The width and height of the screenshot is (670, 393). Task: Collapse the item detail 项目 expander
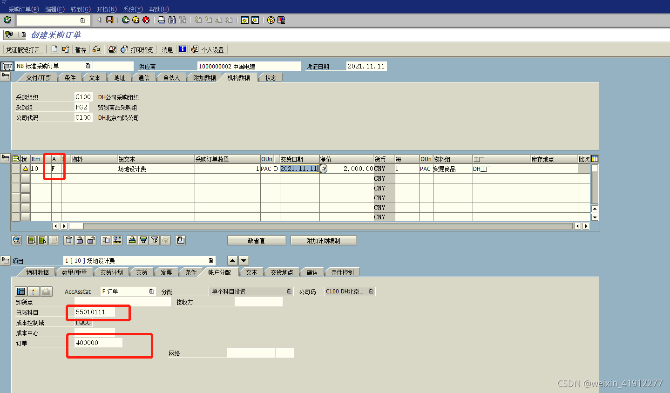[x=6, y=261]
